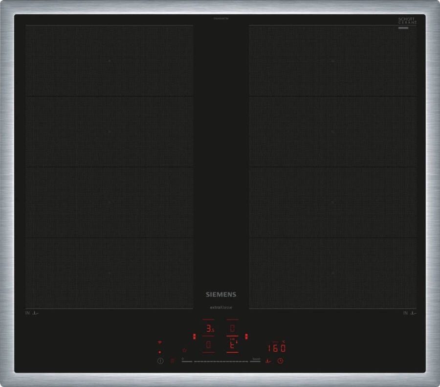Image resolution: width=440 pixels, height=387 pixels.
Task: Select the front-left zone display
Action: 208,344
